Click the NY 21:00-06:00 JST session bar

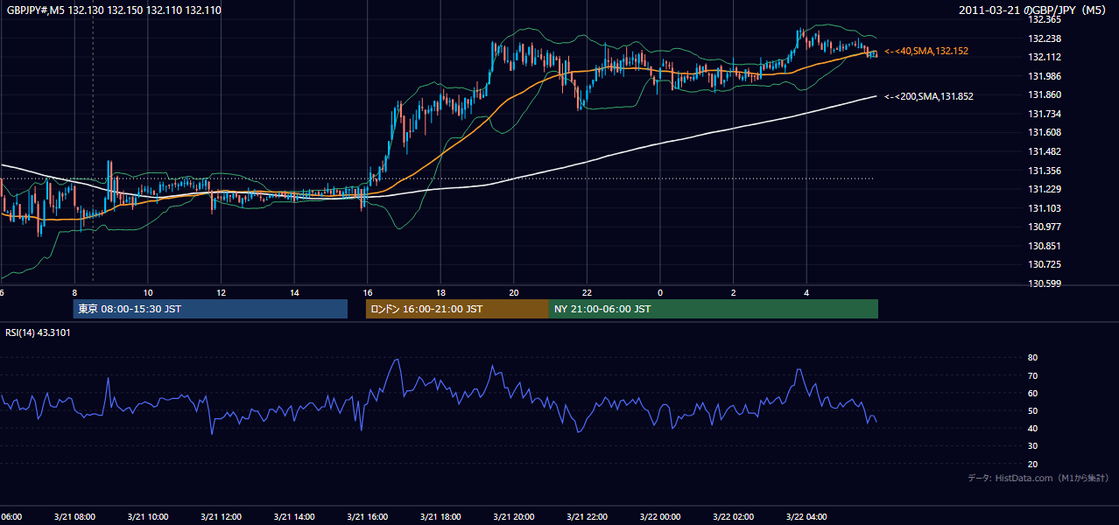point(714,309)
